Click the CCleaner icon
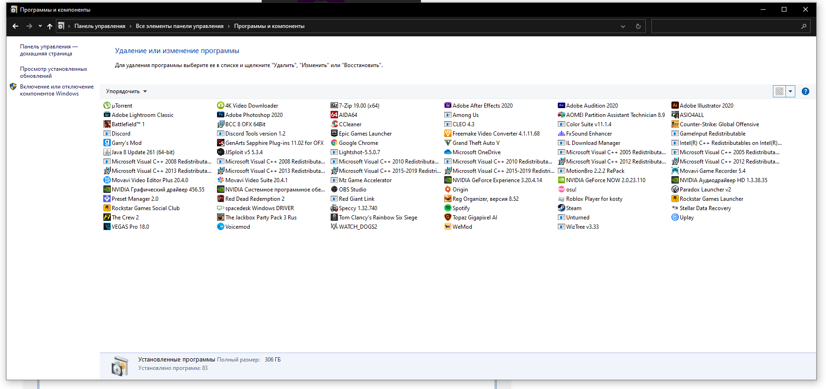 pos(334,124)
